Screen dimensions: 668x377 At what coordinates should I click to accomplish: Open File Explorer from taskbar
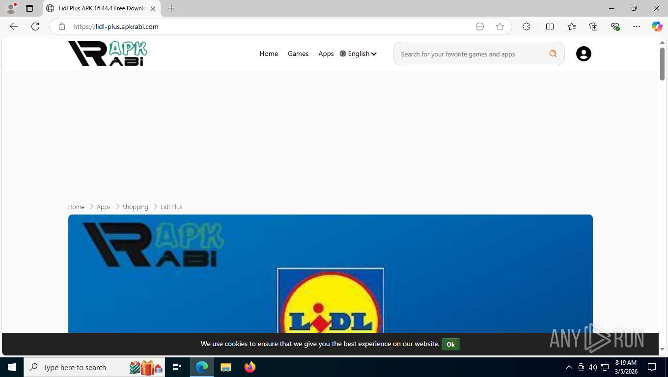[x=225, y=367]
